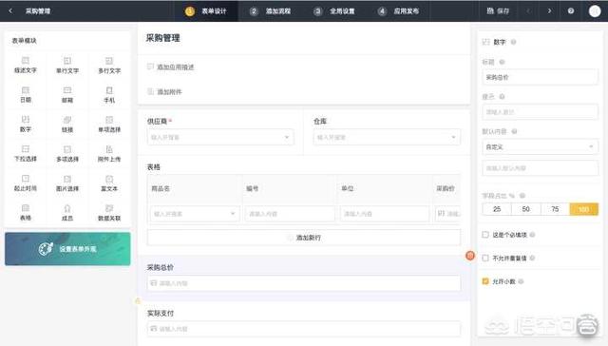Select the 图片选择 image choice module
Viewport: 608px width, 346px height.
67,183
